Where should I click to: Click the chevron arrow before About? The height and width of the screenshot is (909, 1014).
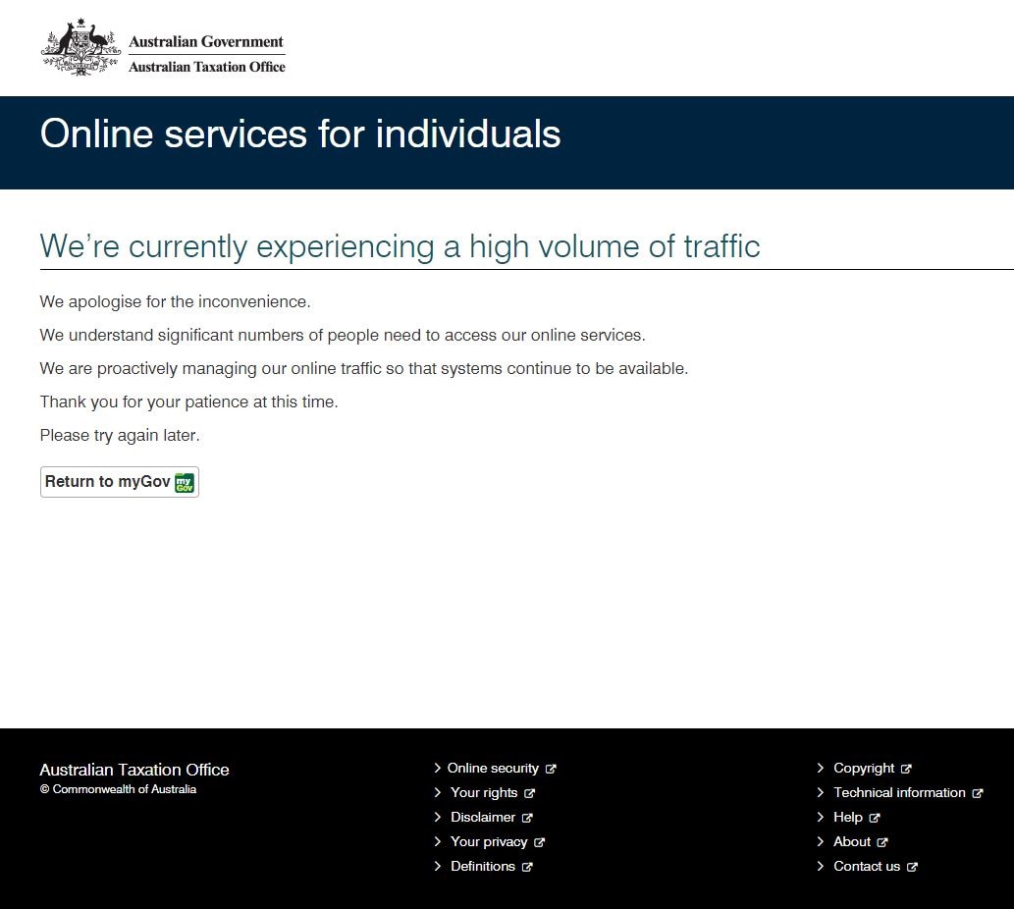click(821, 841)
